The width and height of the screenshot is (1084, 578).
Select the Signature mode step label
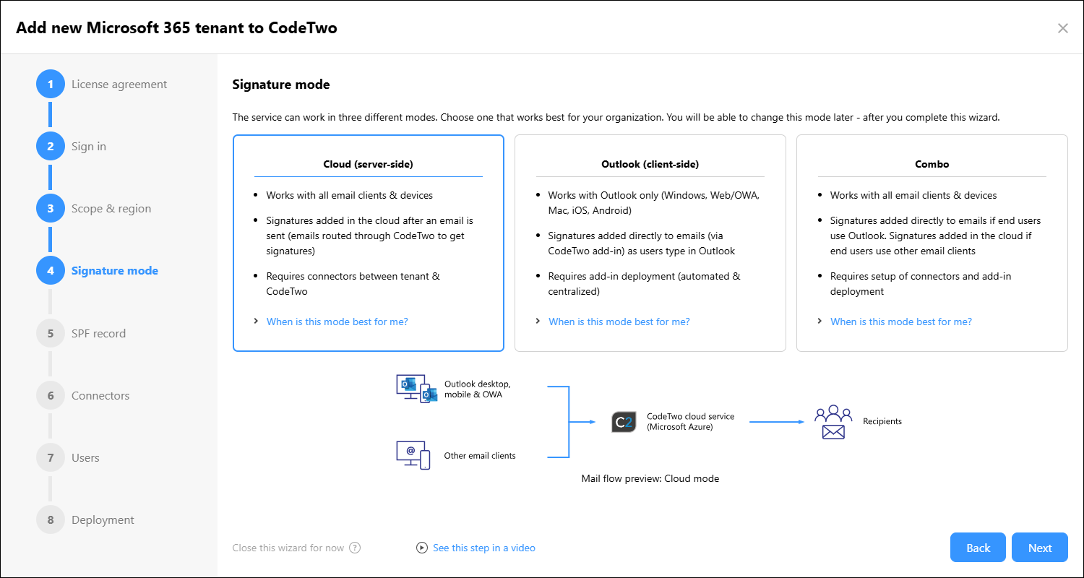[115, 271]
